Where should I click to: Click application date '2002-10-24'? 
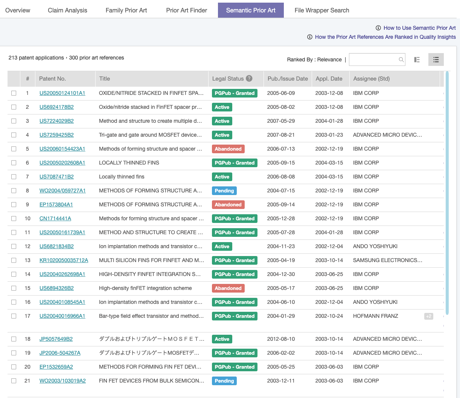tap(329, 316)
